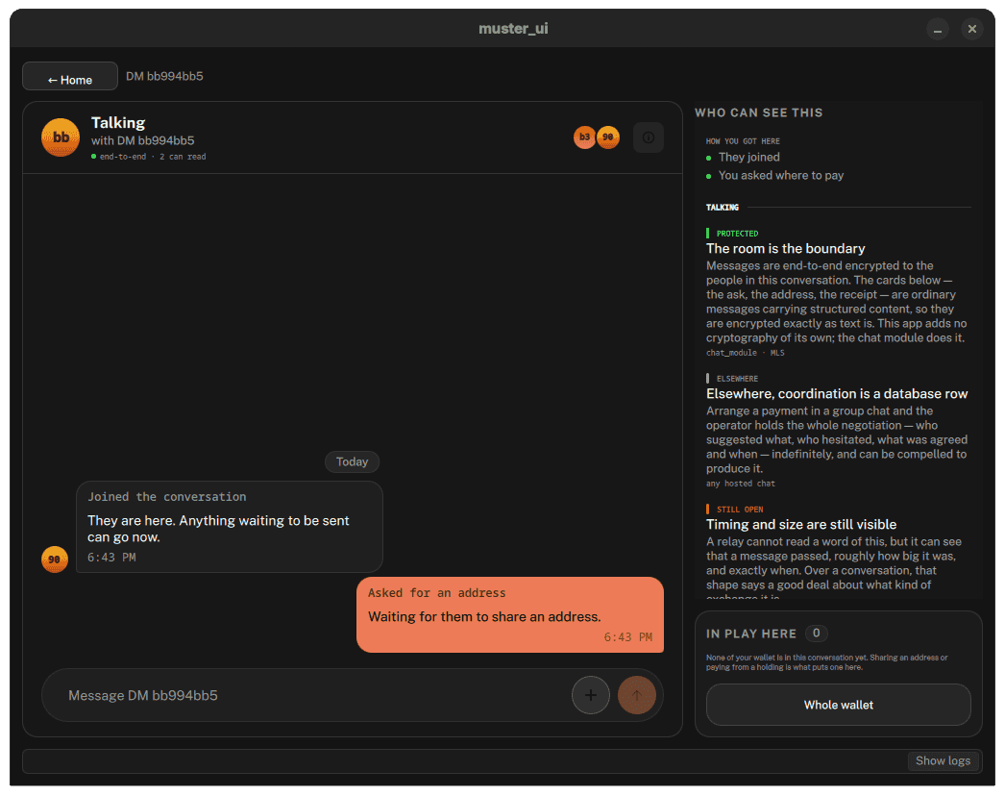Viewport: 1005px width, 796px height.
Task: Click the PROTECTED tag label
Action: [737, 234]
